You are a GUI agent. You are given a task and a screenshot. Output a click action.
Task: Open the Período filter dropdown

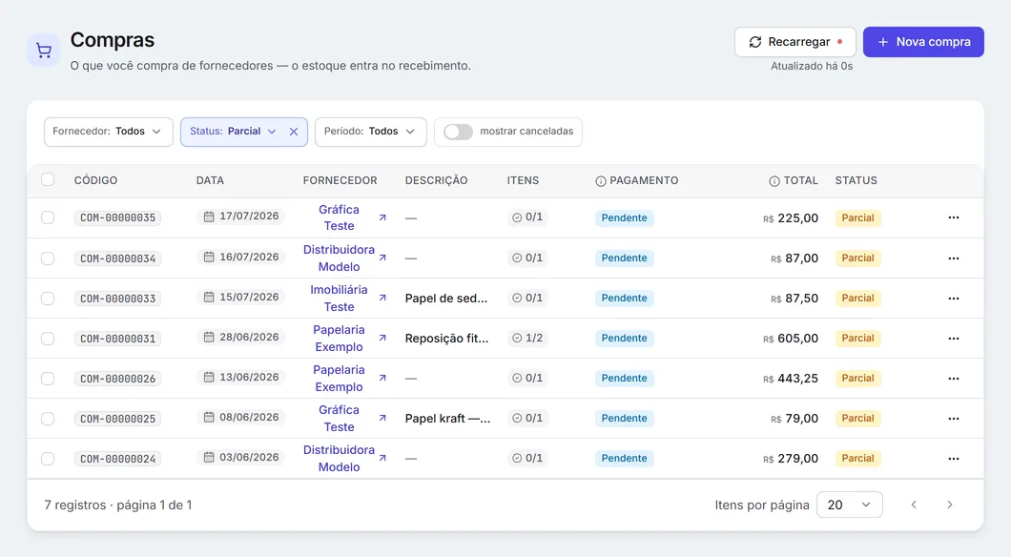pos(371,132)
